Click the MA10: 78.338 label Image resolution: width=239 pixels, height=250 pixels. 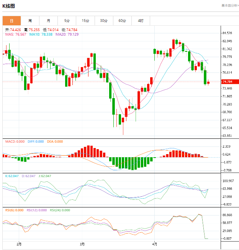(x=41, y=35)
